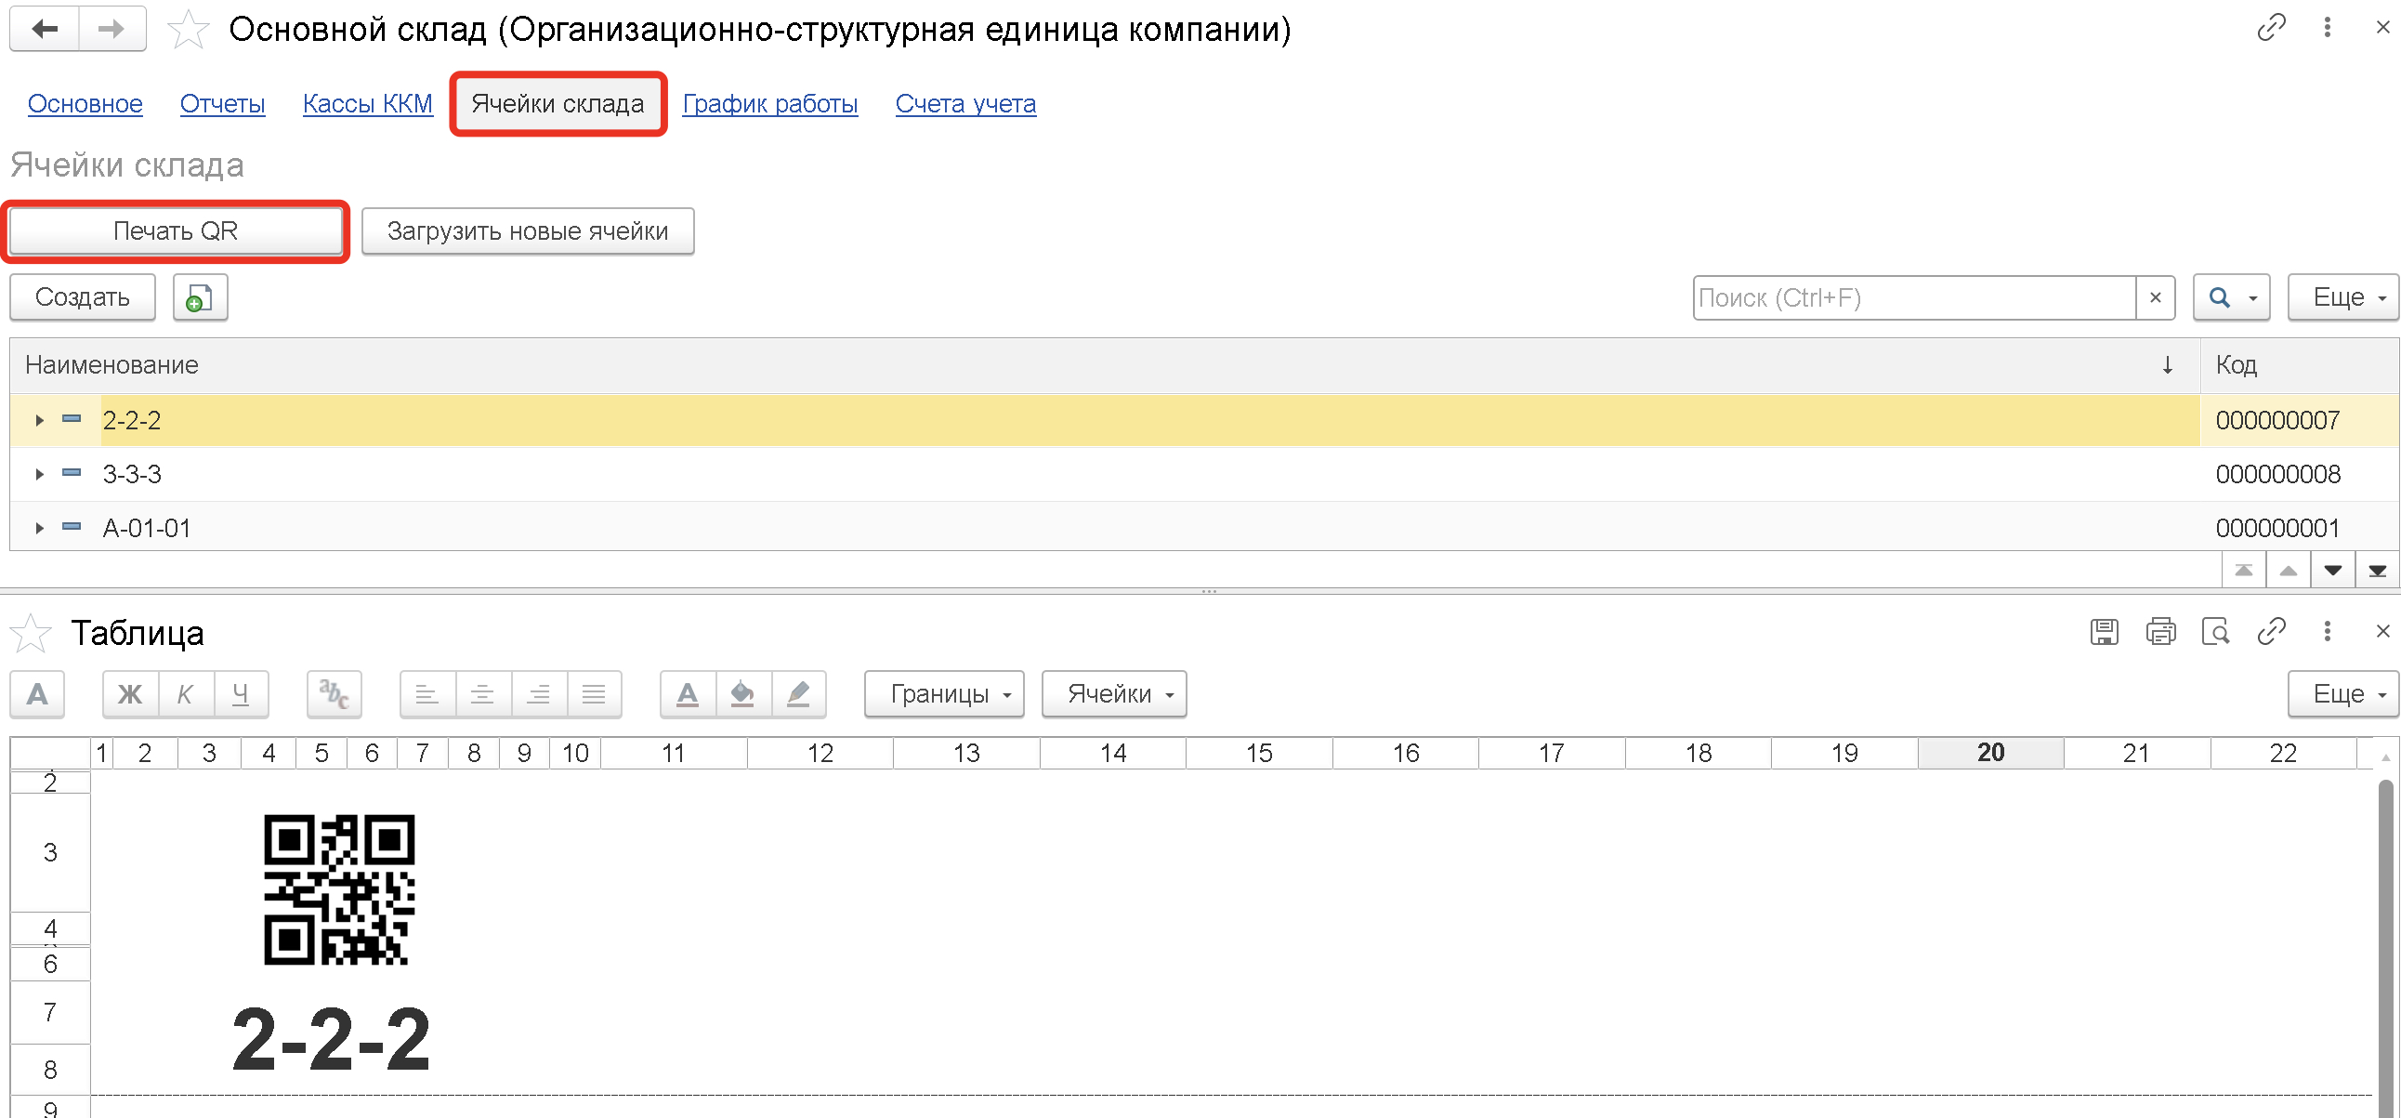Copy link to the Таблица

click(2272, 631)
